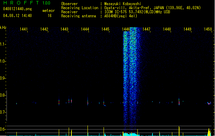Click the tallest yellow power spike near 1444
215x136 pixels.
[x=88, y=131]
